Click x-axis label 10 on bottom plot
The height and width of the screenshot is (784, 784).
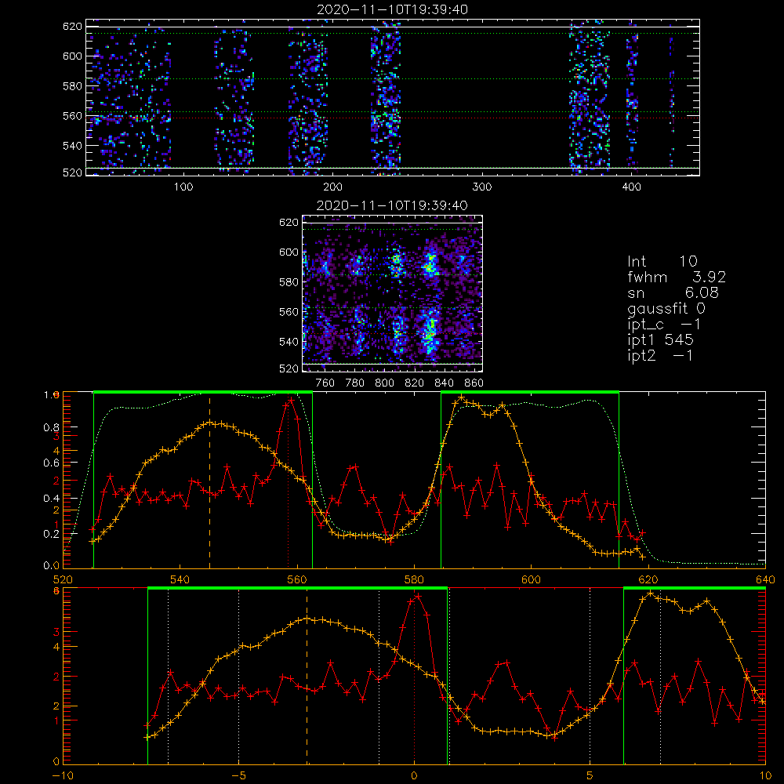pyautogui.click(x=765, y=775)
